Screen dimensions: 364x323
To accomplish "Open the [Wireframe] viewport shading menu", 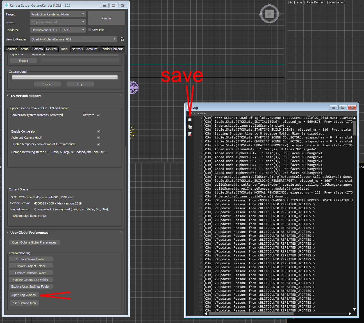I will pyautogui.click(x=336, y=2).
